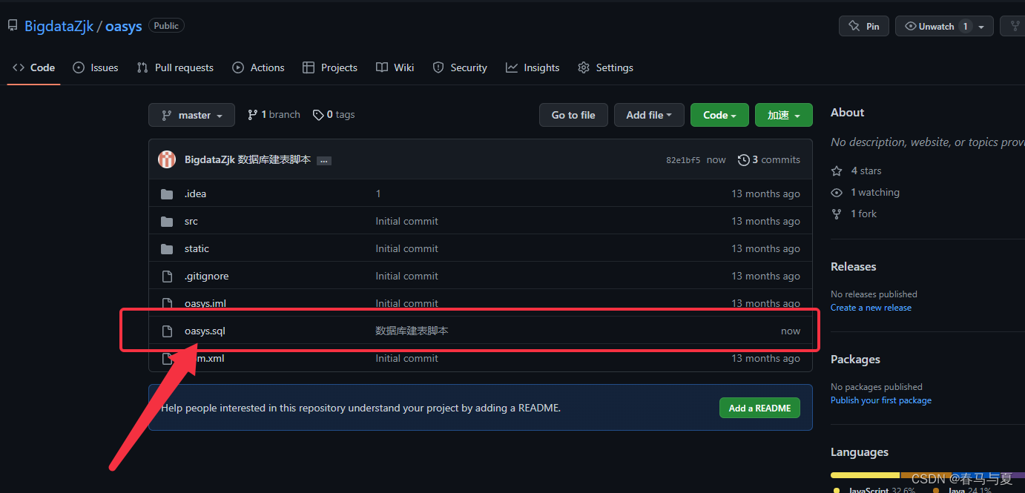Click Publish your first package link

pyautogui.click(x=881, y=400)
